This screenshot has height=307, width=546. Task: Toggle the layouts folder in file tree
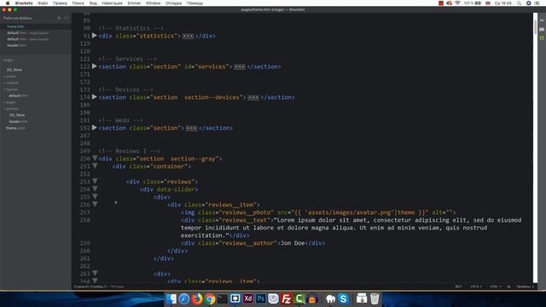[12, 89]
